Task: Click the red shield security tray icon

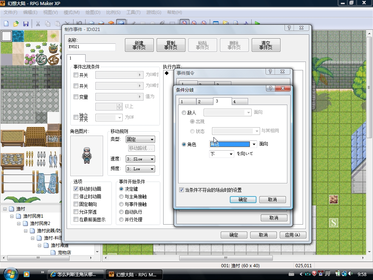Action: click(314, 274)
